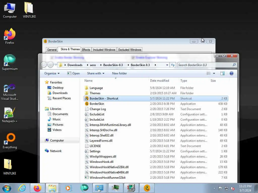This screenshot has height=193, width=258.
Task: Expand the arrow after BorderSkin 0.3 breadcrumb
Action: tap(155, 65)
